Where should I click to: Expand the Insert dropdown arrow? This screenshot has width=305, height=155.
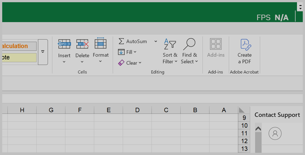click(x=64, y=62)
